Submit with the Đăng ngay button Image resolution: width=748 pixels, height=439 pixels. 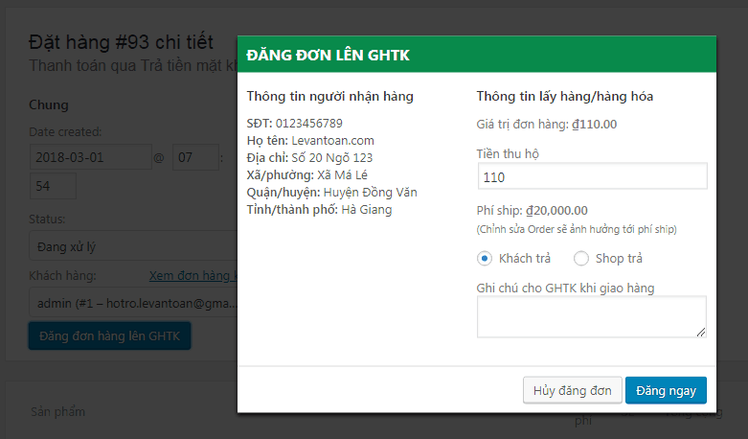666,390
